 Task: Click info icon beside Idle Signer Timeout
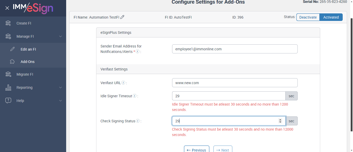pos(134,96)
